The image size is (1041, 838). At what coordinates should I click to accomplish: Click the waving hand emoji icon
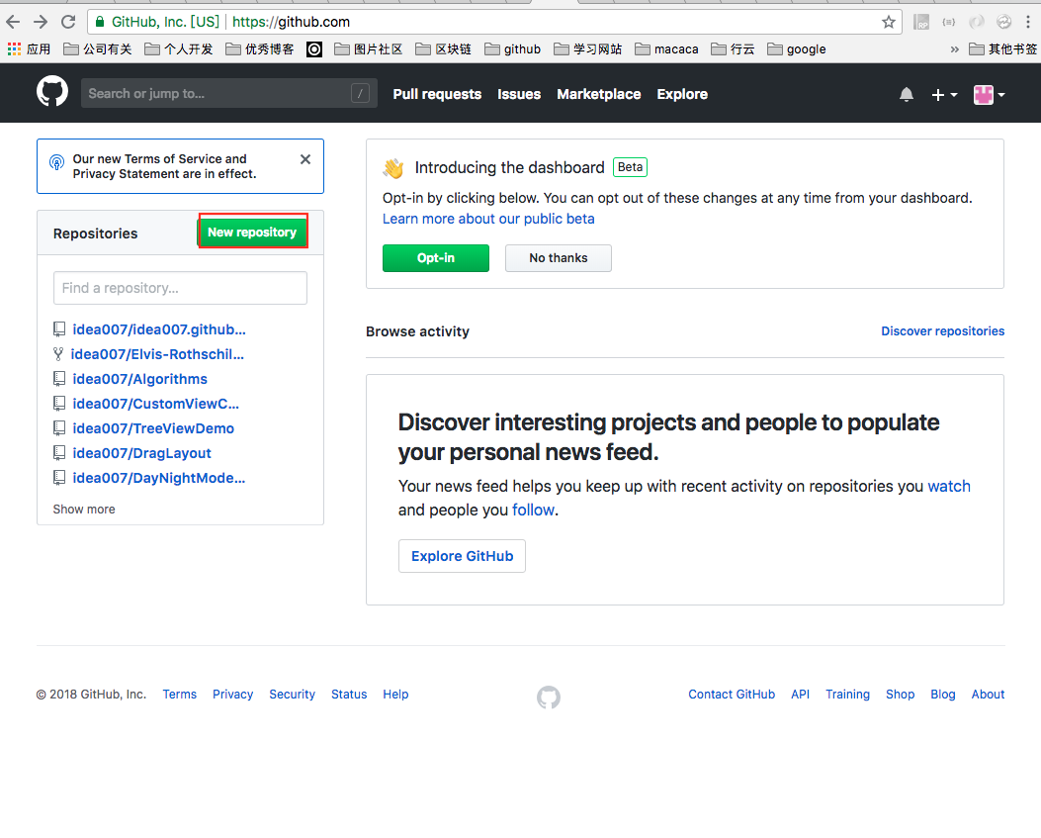(393, 168)
